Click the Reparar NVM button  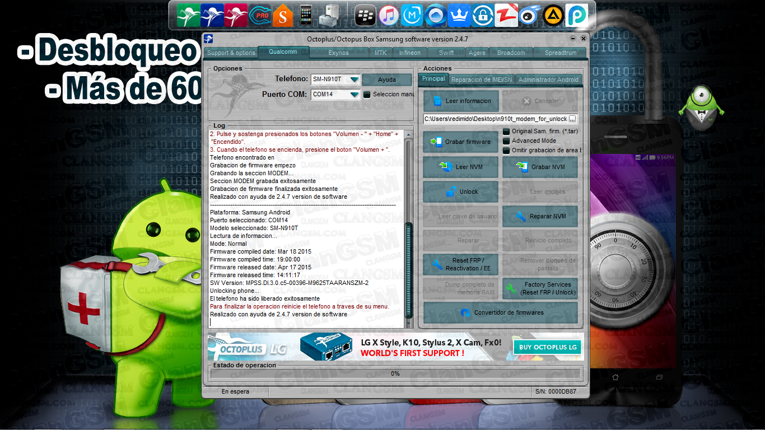coord(540,216)
